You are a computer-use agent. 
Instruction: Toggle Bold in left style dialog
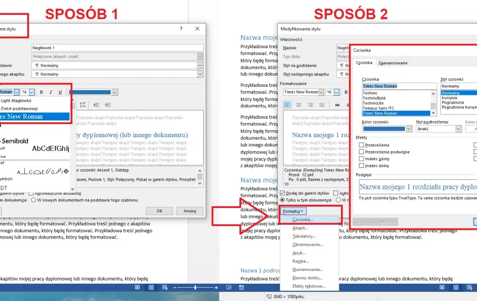pos(41,92)
